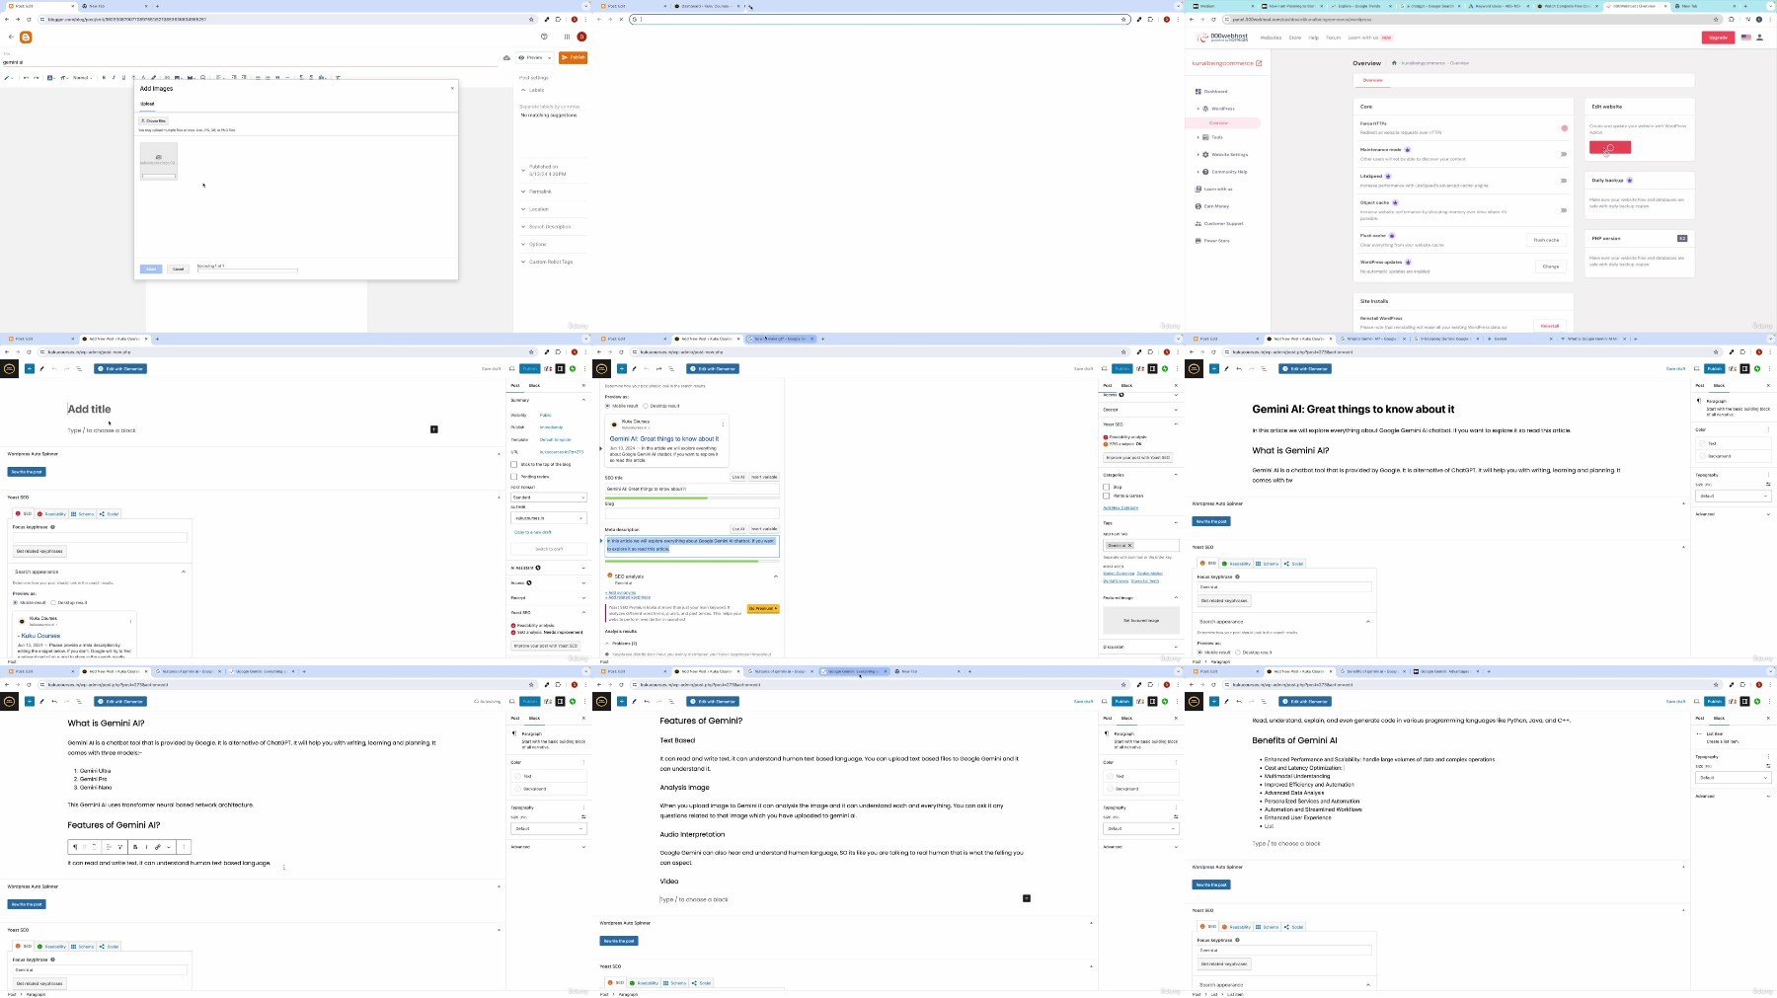Screen dimensions: 1777x998
Task: Click undo in the 'What is Gemini AI?' editor toolbar
Action: (54, 701)
